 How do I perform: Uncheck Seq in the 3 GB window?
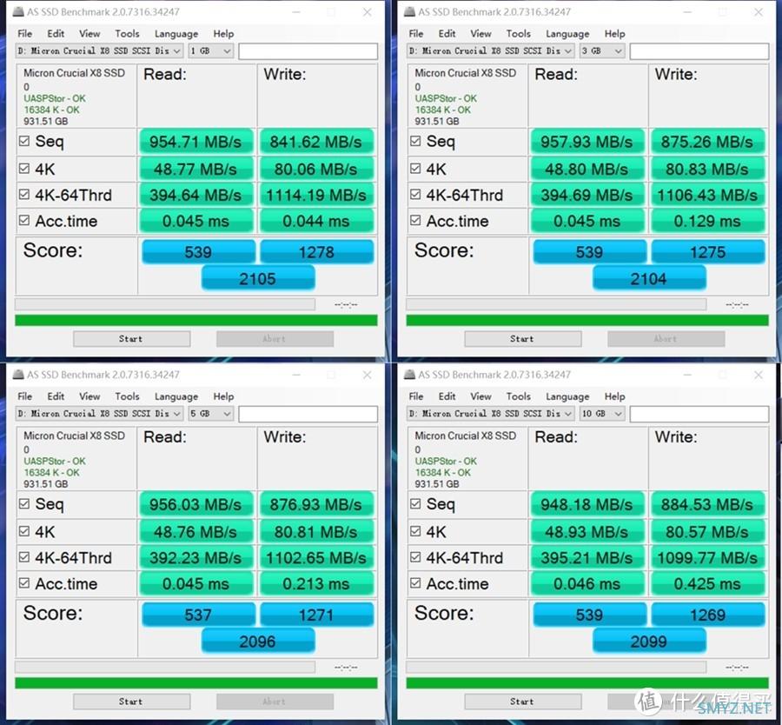(415, 141)
